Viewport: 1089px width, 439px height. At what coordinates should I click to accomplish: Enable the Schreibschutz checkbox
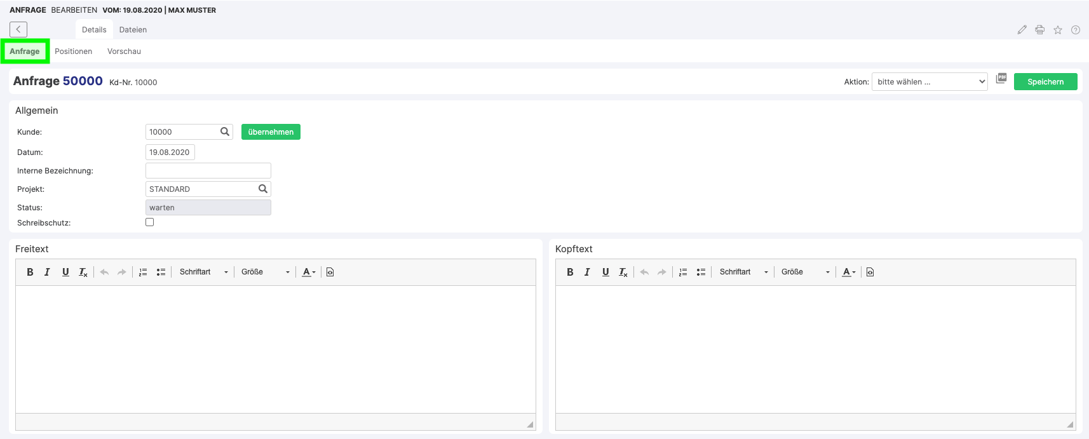coord(150,222)
